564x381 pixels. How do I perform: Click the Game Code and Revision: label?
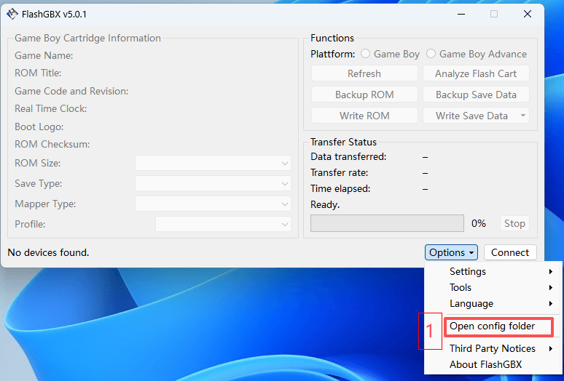coord(71,91)
